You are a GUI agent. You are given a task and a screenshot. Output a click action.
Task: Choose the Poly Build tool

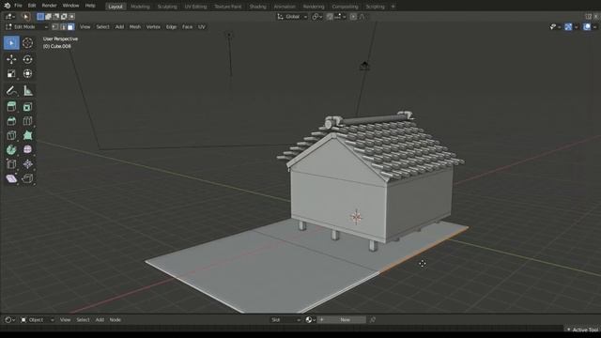pos(27,135)
